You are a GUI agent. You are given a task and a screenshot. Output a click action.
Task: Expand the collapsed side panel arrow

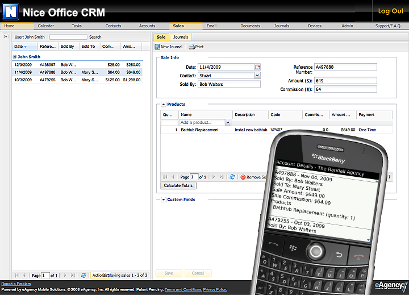tap(6, 36)
